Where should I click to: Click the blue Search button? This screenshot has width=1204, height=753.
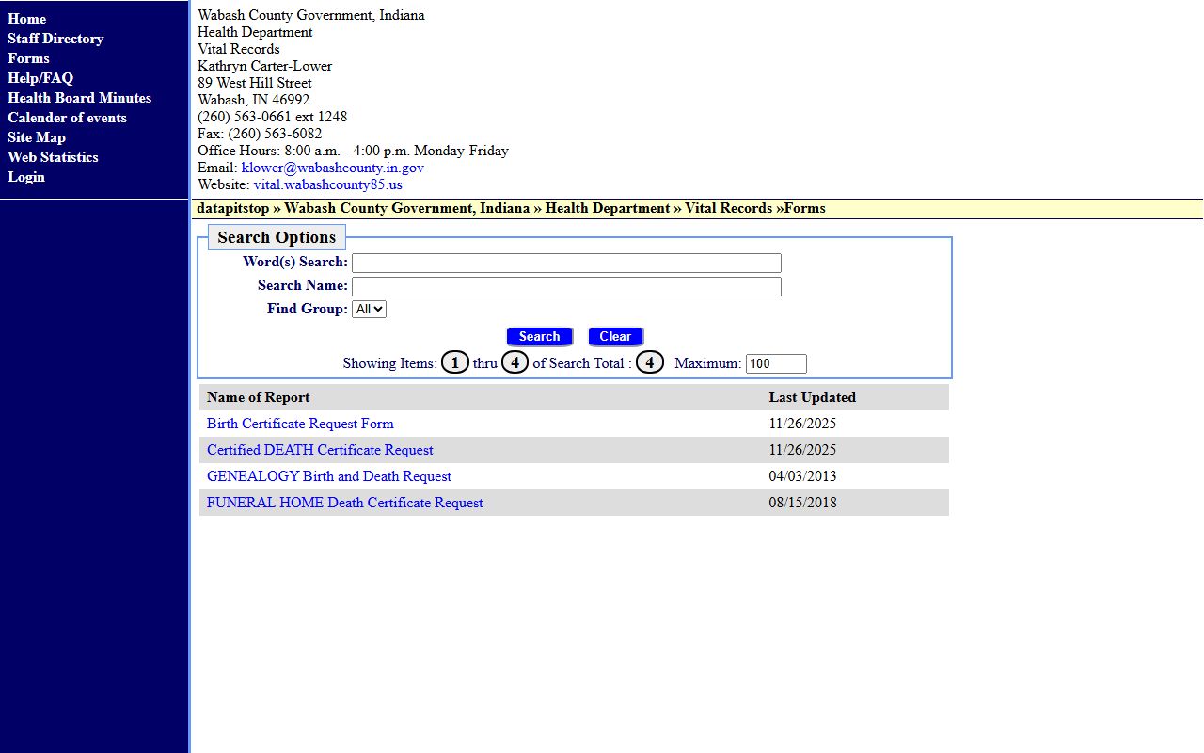(x=539, y=336)
